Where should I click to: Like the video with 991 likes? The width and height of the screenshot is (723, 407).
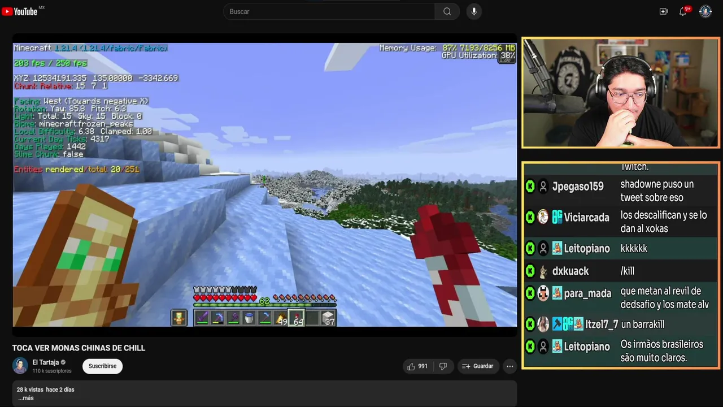tap(417, 366)
